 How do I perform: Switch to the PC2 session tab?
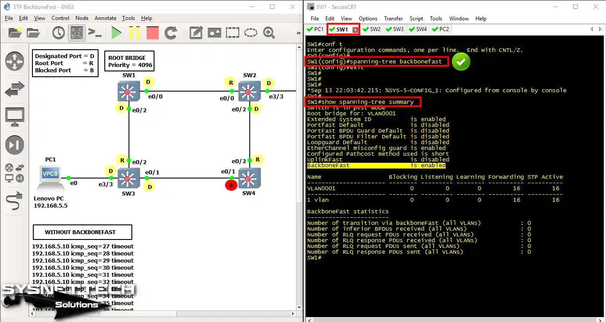[440, 29]
